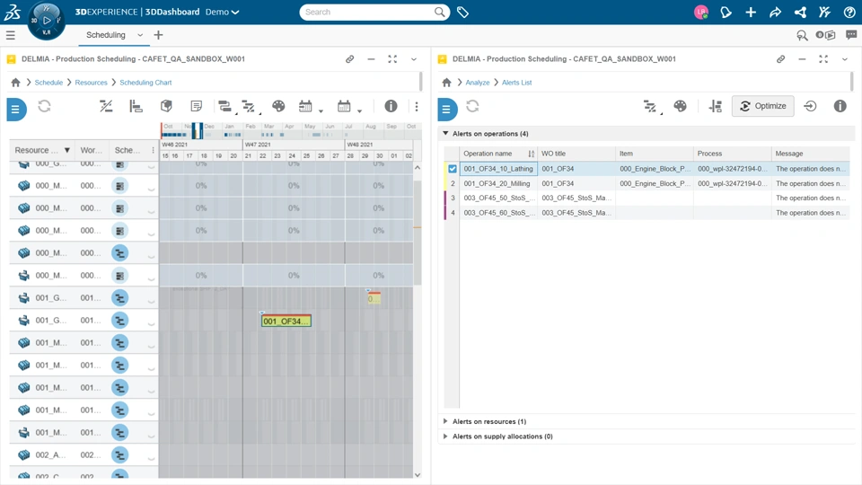Open Alerts List breadcrumb link
This screenshot has width=862, height=485.
click(x=517, y=83)
